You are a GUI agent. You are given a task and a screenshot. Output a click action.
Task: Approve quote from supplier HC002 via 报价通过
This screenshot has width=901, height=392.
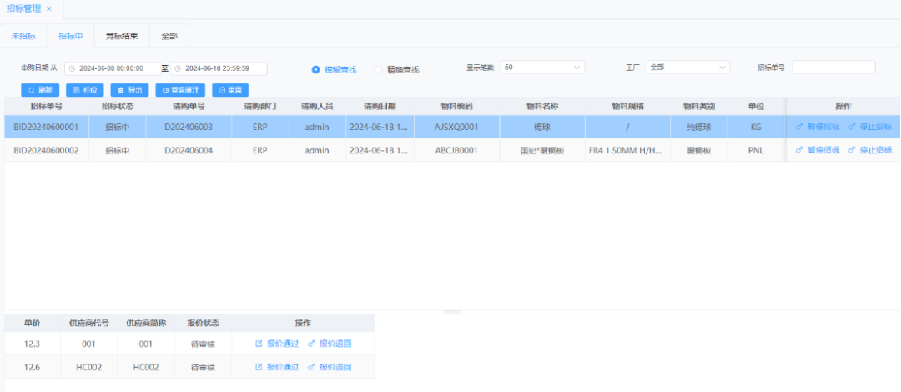[277, 367]
